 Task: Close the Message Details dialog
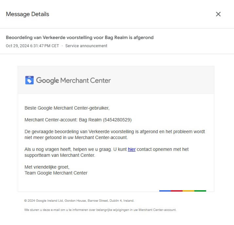(x=218, y=14)
